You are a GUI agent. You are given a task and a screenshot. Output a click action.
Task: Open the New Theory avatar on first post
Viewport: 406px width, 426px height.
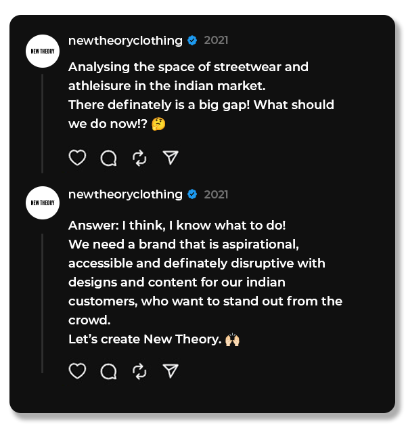coord(43,51)
